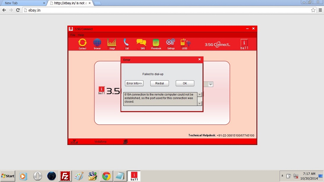
Task: Open the Usage statistics icon
Action: click(x=112, y=44)
